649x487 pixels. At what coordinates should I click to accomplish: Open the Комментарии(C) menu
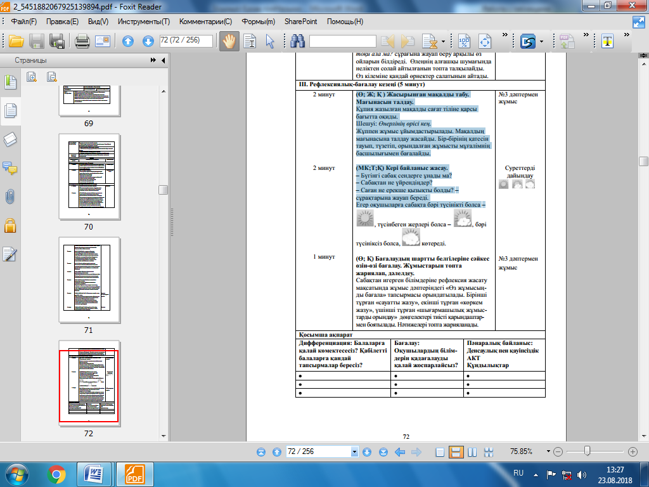click(205, 22)
